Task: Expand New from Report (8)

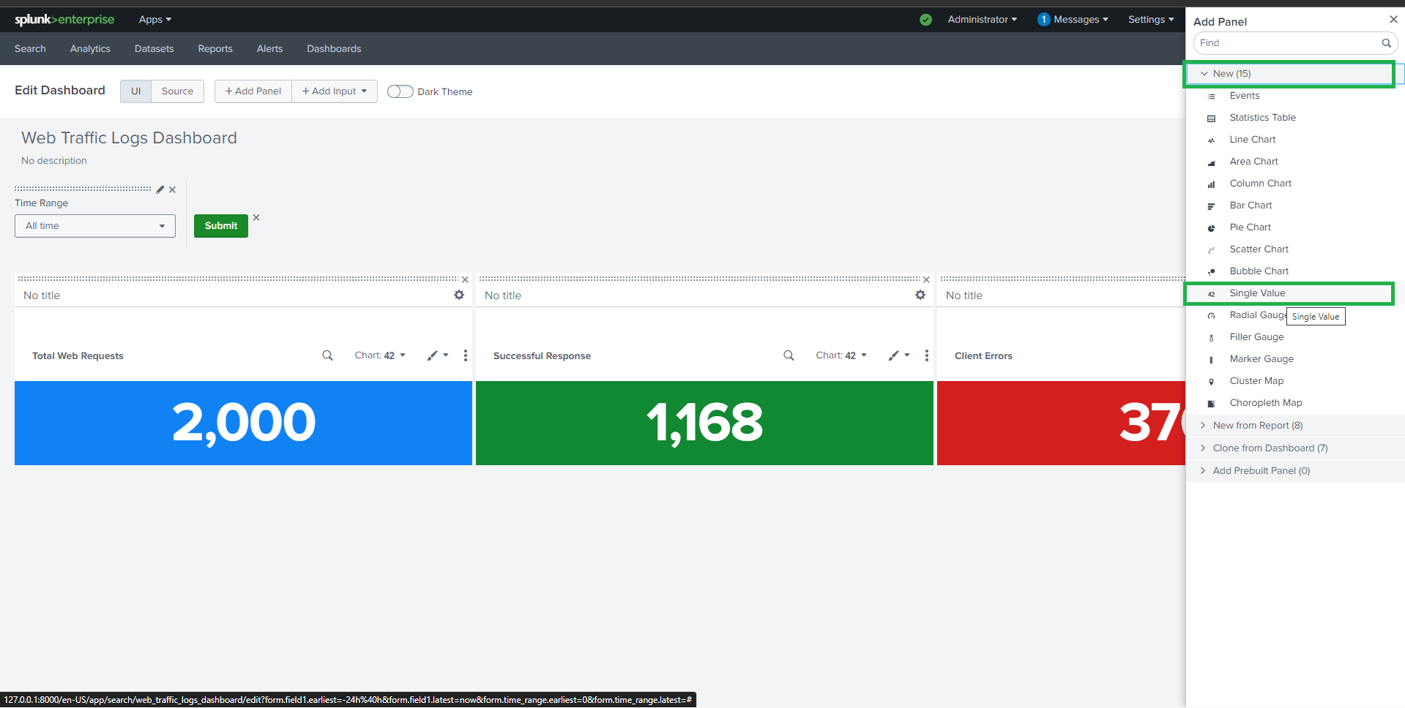Action: [x=1295, y=426]
